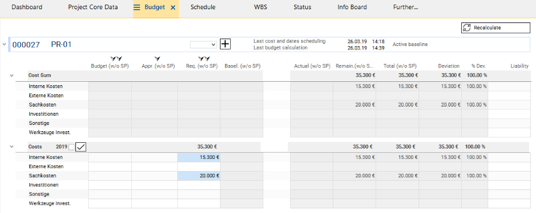Screen dimensions: 536x213
Task: Collapse the Cost Sum section
Action: tap(12, 75)
